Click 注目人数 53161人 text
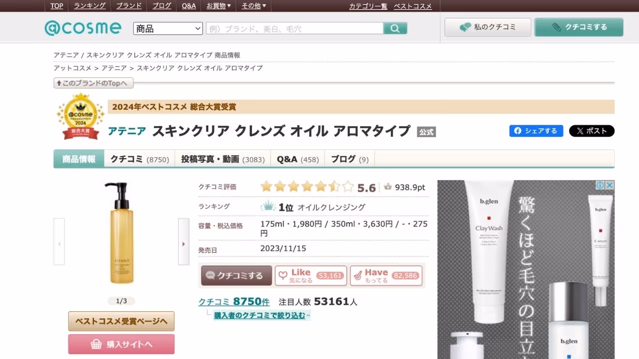 pos(318,302)
